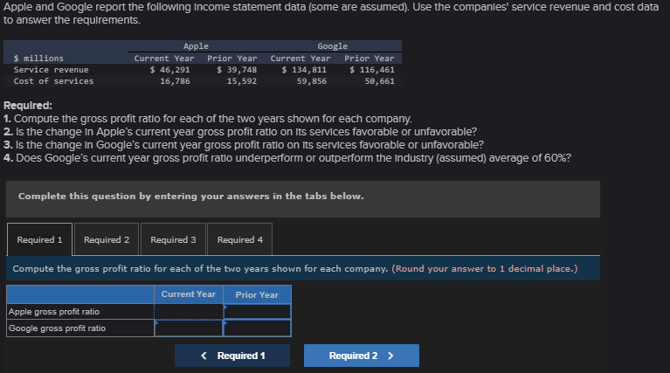Click the Apple gross profit ratio label
670x373 pixels.
(54, 312)
